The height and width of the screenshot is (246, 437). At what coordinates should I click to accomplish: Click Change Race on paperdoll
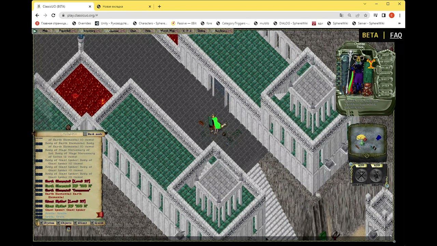(x=360, y=45)
